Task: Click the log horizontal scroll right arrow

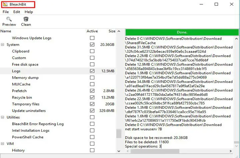Action: 231,151
